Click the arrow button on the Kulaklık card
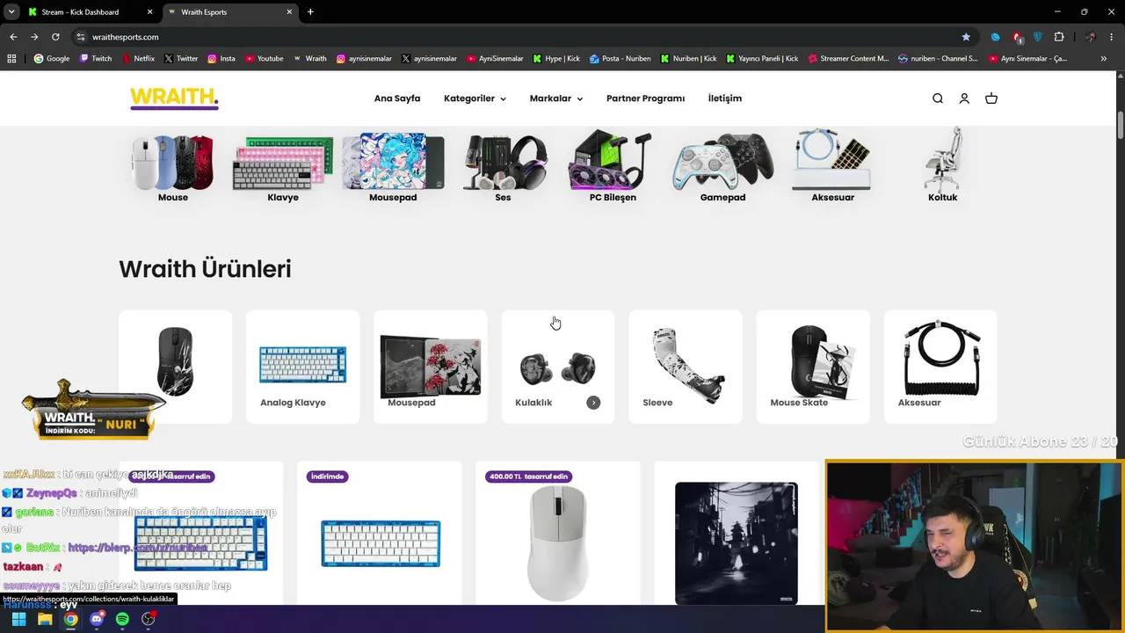The height and width of the screenshot is (633, 1125). tap(593, 403)
